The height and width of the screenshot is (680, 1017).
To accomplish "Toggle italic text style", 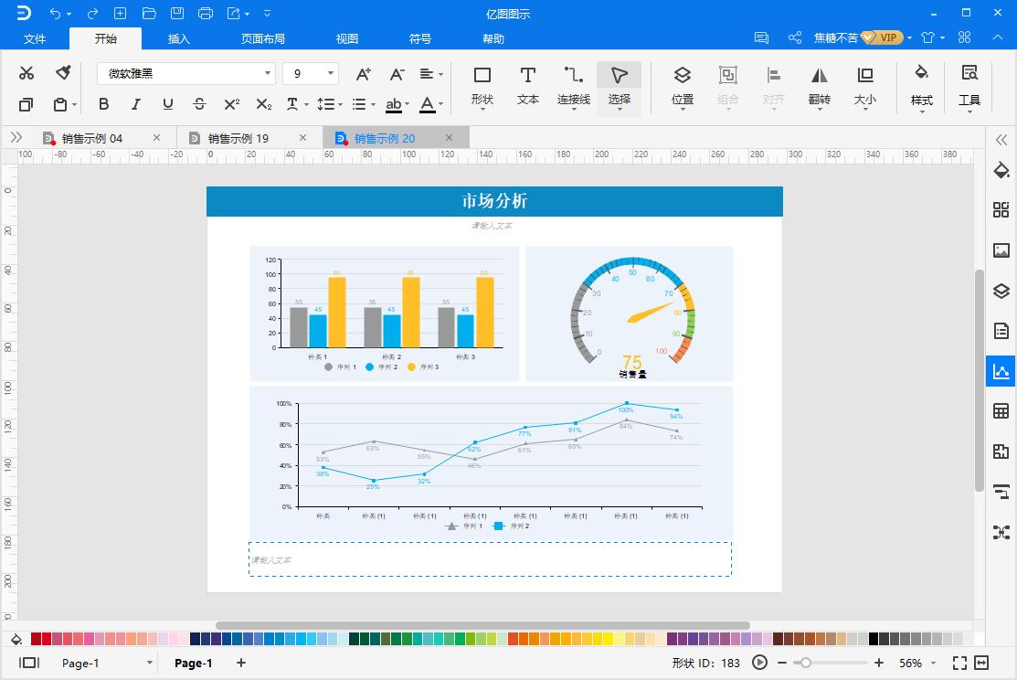I will pos(135,104).
